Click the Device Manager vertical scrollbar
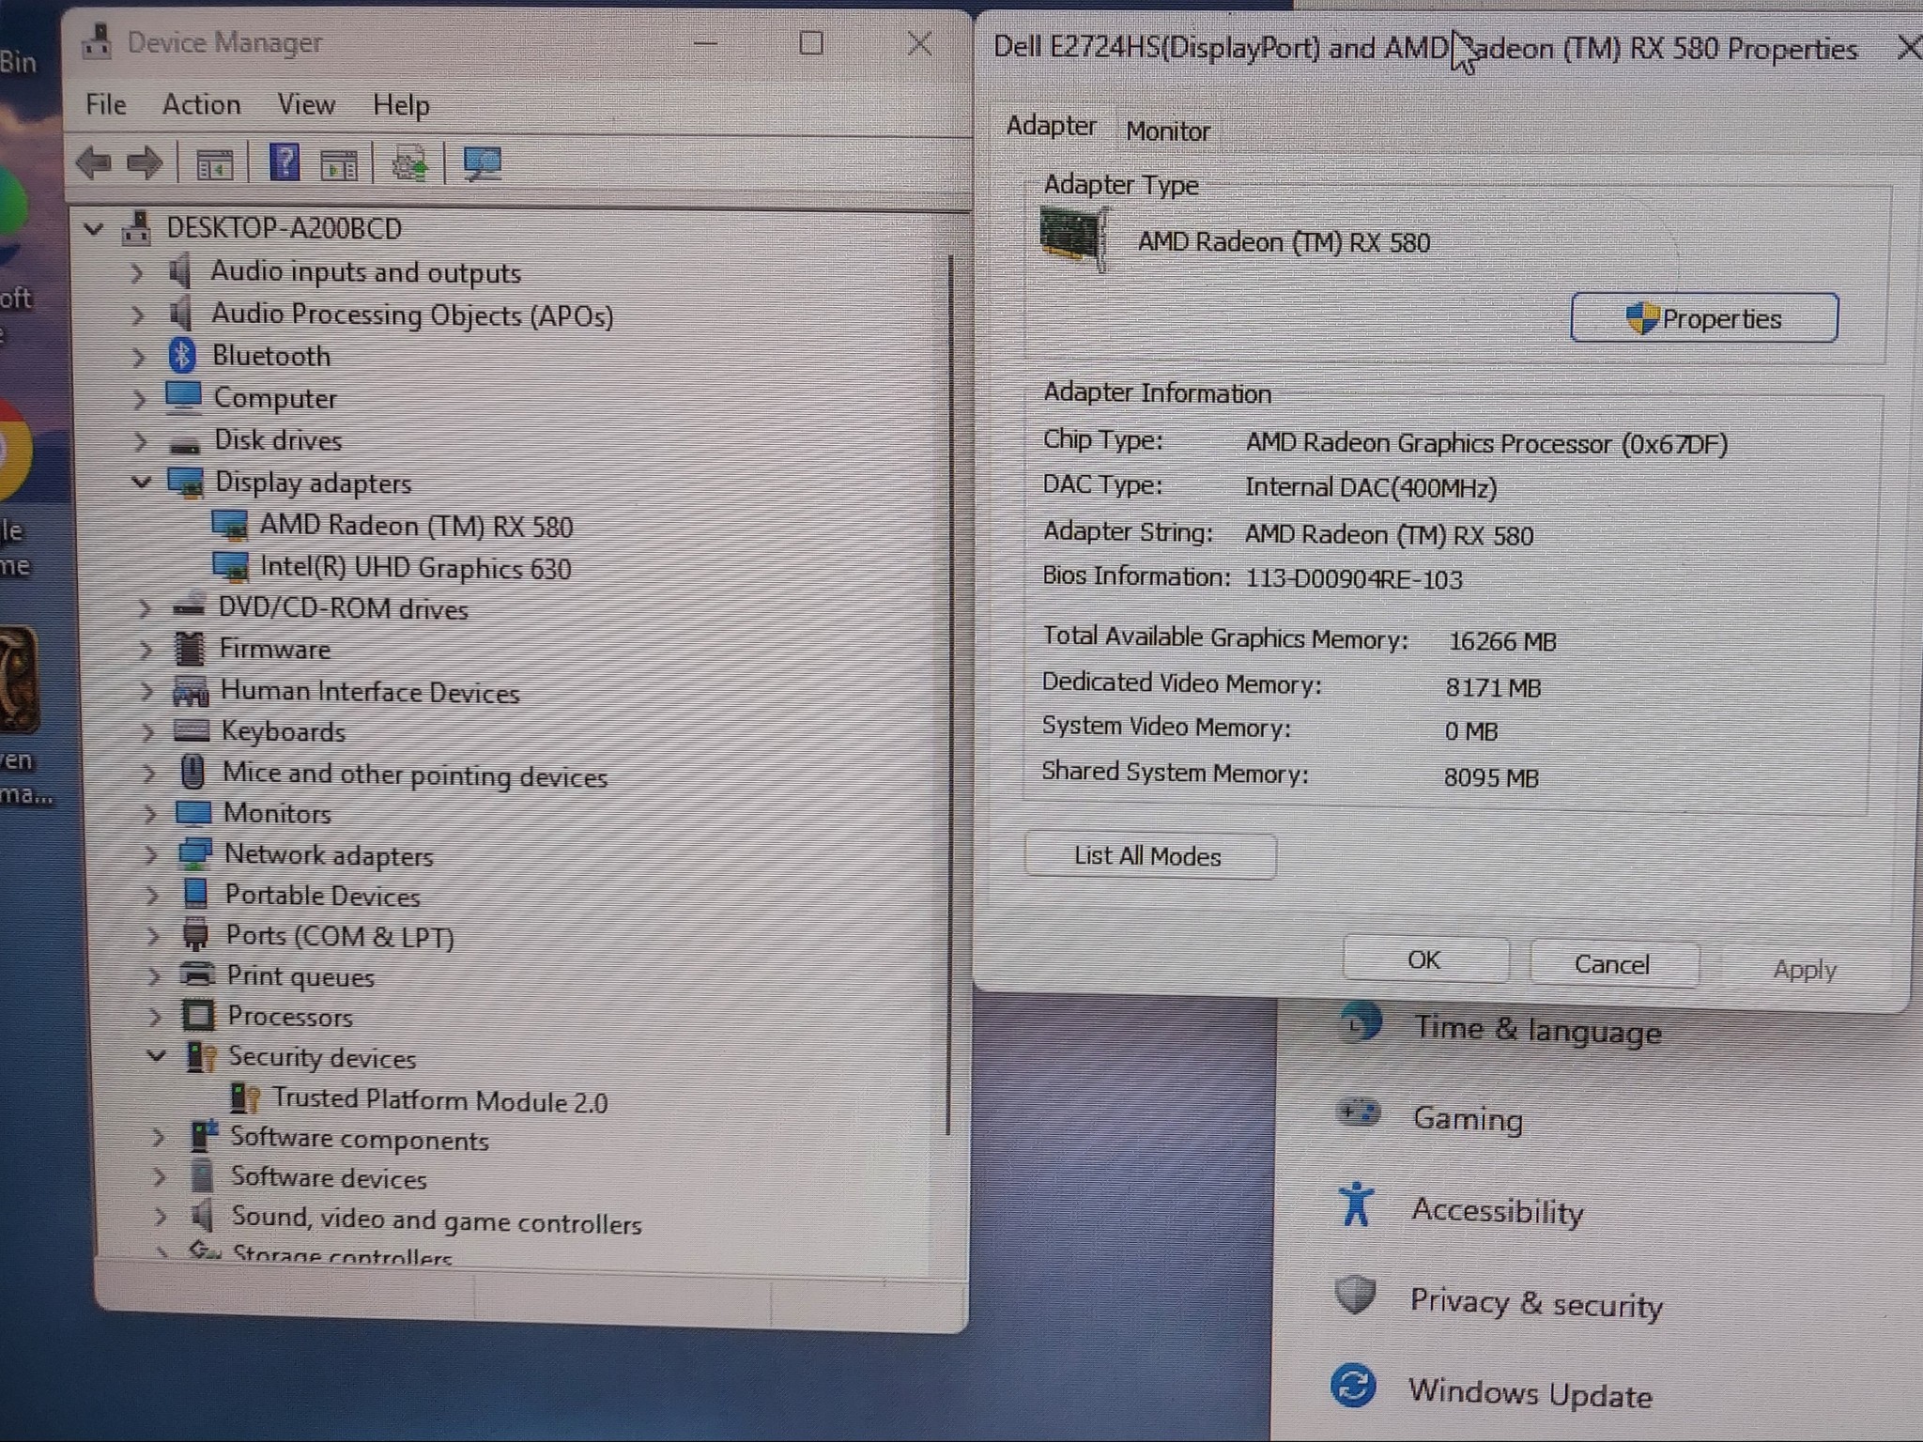 (x=950, y=695)
